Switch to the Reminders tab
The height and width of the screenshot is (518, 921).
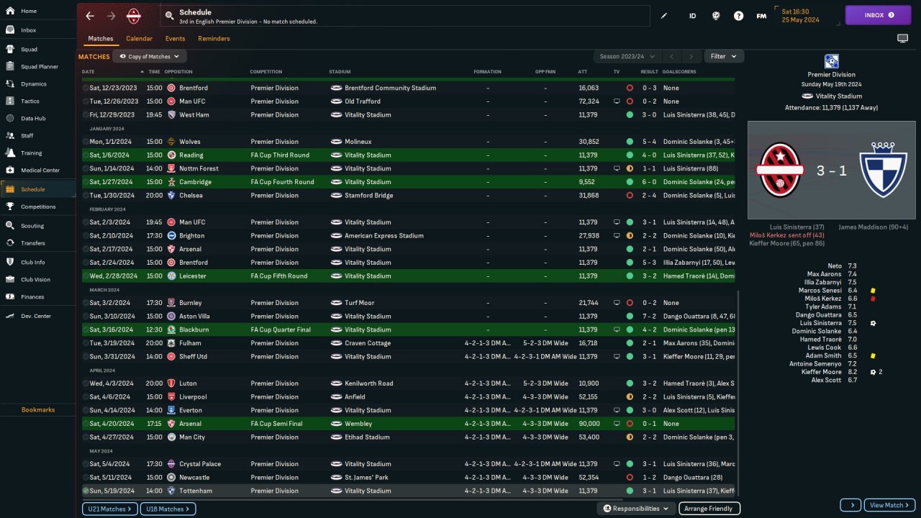point(214,39)
